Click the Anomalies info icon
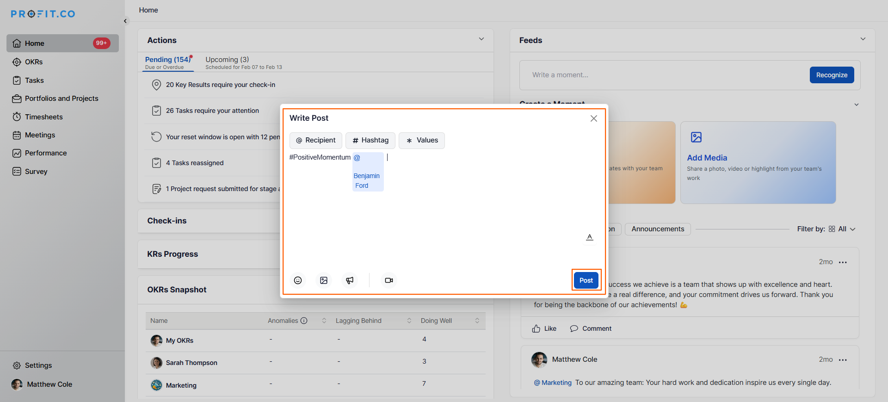The width and height of the screenshot is (888, 402). click(x=304, y=321)
